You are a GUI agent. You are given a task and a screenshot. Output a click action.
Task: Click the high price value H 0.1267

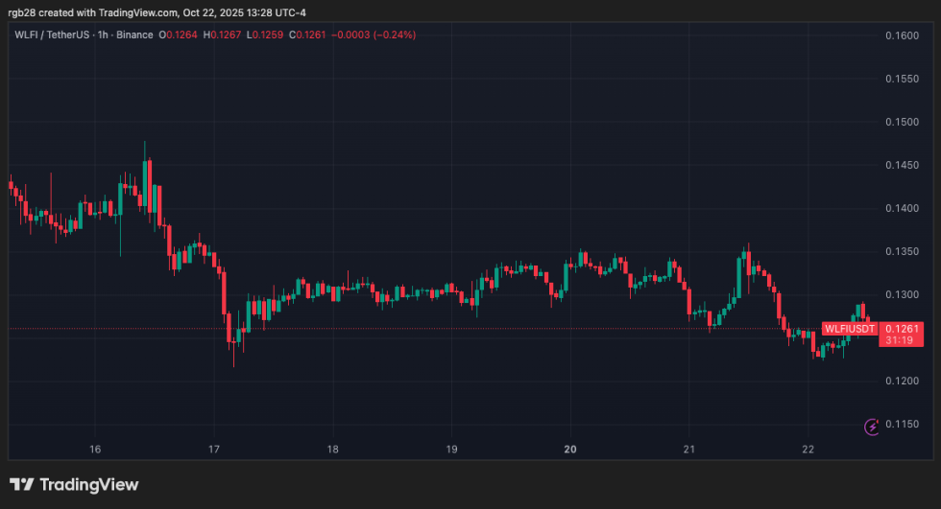pos(223,35)
